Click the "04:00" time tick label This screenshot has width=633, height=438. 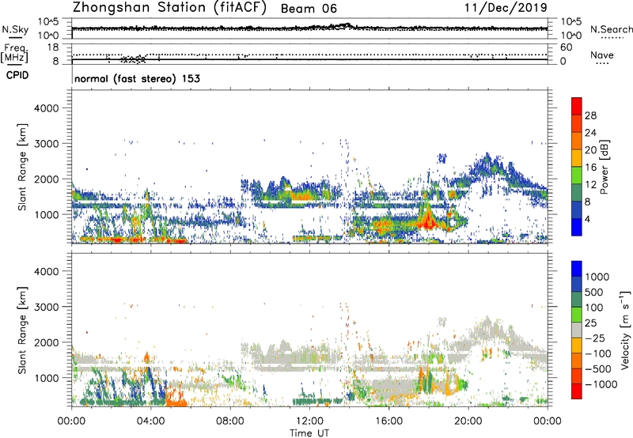(x=150, y=421)
